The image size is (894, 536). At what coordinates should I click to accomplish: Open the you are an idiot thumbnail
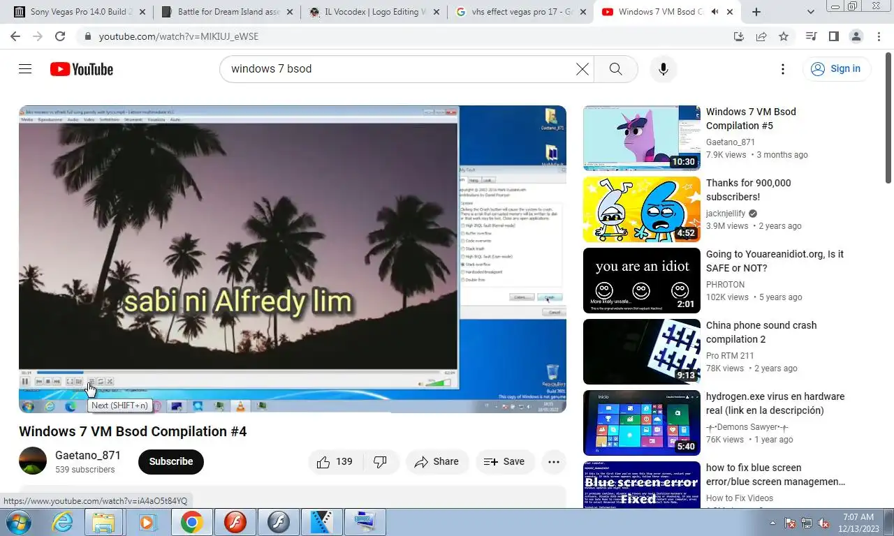click(642, 281)
